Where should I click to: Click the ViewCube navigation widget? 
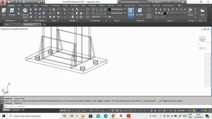202,39
